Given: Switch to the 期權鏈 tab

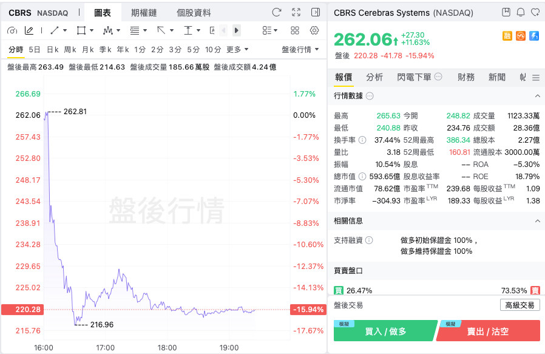Looking at the screenshot, I should point(144,13).
